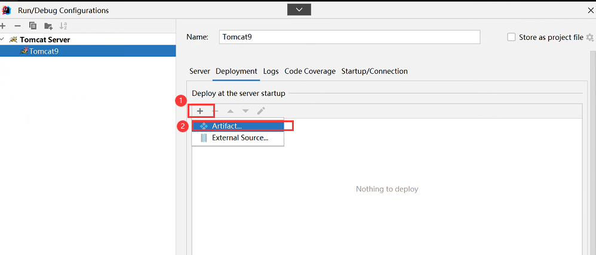Add a deployment item with plus

click(x=200, y=111)
